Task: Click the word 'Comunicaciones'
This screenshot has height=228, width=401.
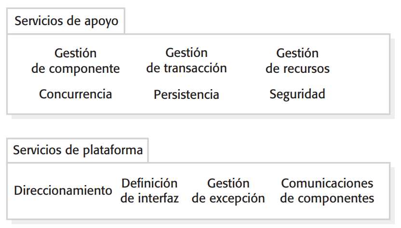Action: 327,183
